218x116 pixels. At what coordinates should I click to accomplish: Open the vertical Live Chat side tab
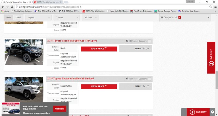pyautogui.click(x=211, y=57)
